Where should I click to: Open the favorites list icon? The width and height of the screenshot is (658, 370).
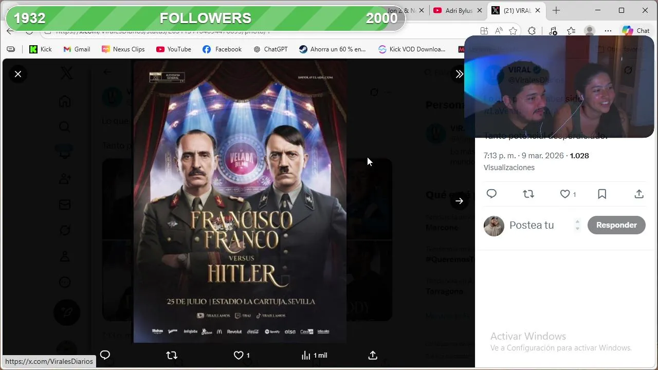click(571, 31)
